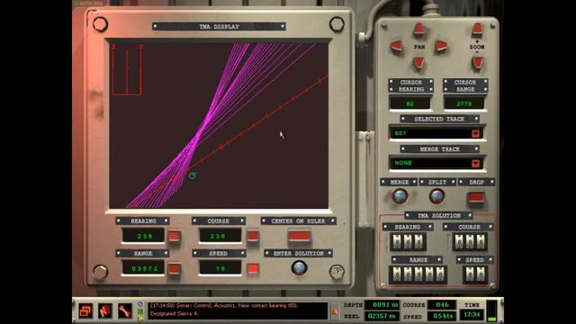Click the green gauge beside Time
This screenshot has width=576, height=324.
tap(492, 310)
